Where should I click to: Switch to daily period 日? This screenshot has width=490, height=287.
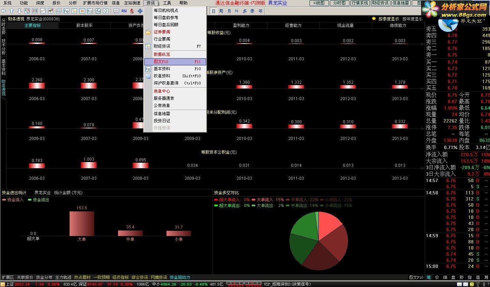coord(213,11)
